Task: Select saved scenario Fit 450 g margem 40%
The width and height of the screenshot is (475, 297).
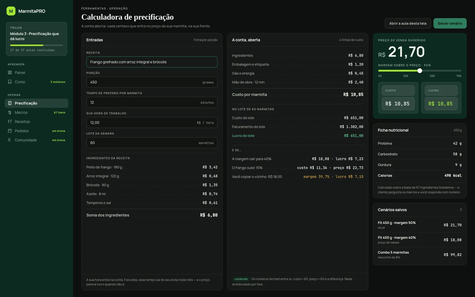Action: tap(419, 240)
